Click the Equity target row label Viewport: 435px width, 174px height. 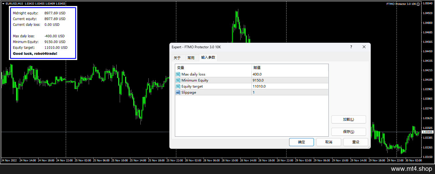192,86
